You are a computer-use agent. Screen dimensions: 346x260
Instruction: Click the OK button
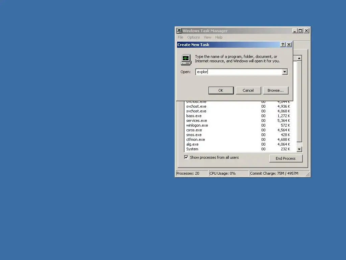221,90
